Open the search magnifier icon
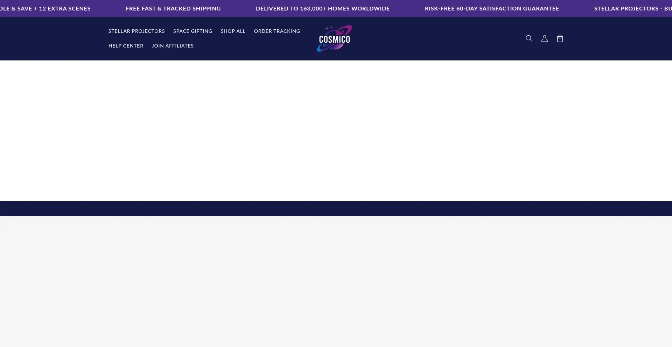 (529, 38)
